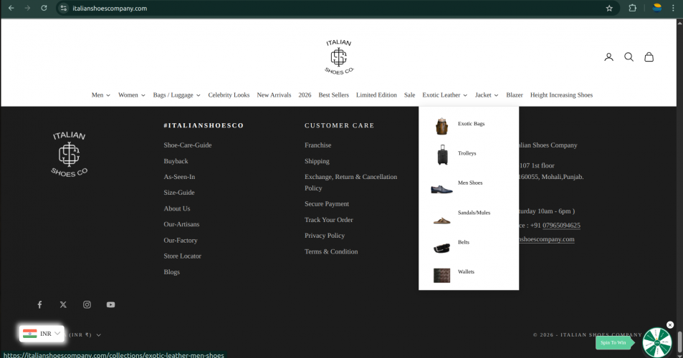The image size is (683, 358).
Task: Open the search magnifier icon
Action: tap(629, 57)
